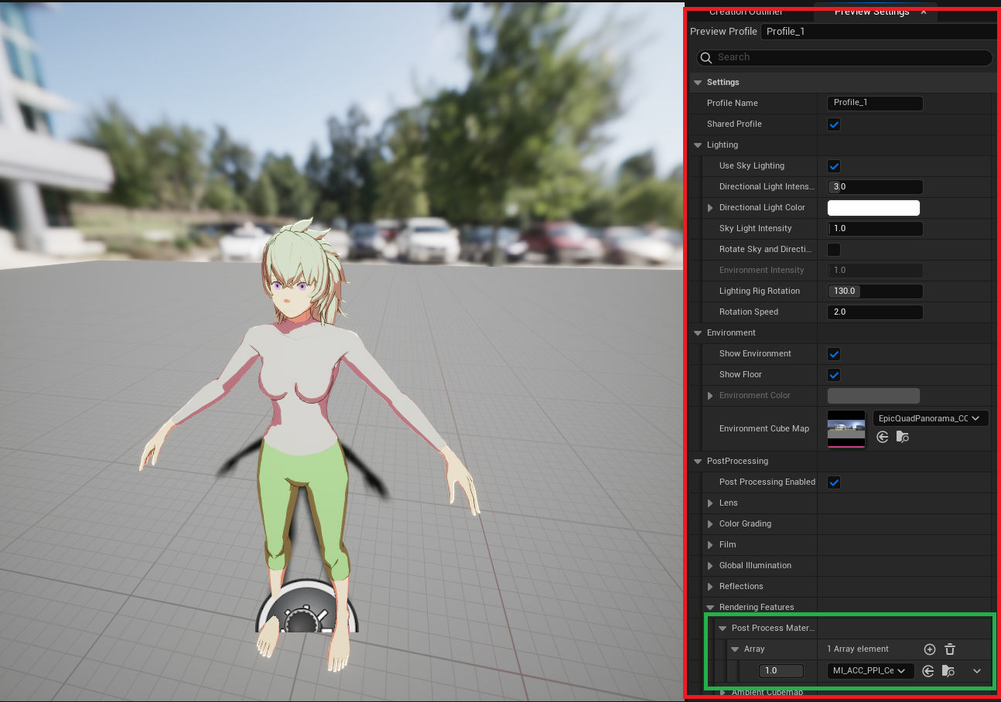Viewport: 1001px width, 702px height.
Task: Click the Directional Light Intensity value field
Action: click(x=875, y=187)
